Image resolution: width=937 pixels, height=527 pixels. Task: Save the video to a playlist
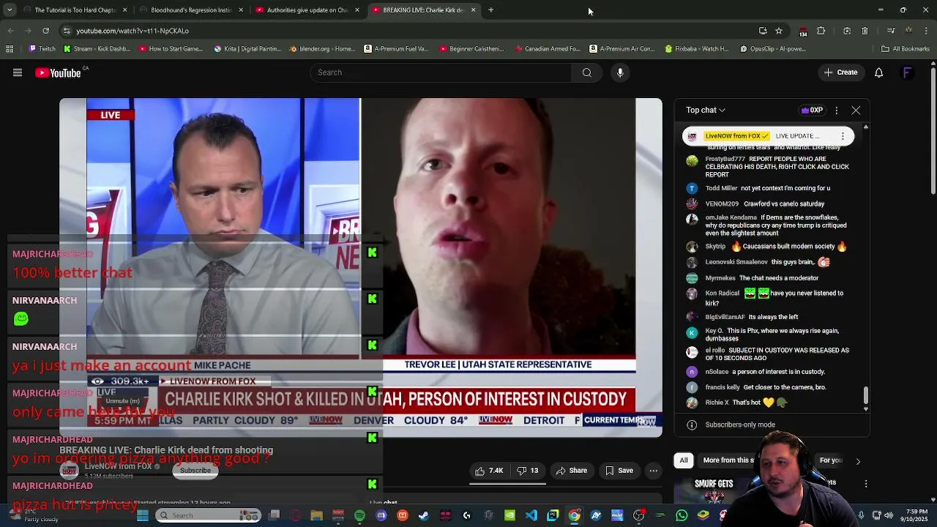point(619,471)
